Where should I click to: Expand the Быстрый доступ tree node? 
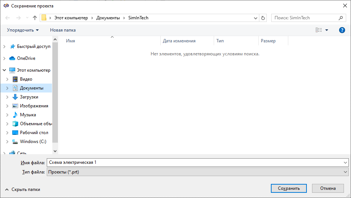(4, 46)
